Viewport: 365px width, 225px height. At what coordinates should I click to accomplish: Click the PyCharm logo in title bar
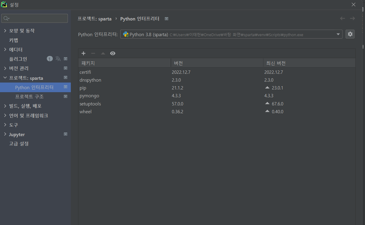4,4
